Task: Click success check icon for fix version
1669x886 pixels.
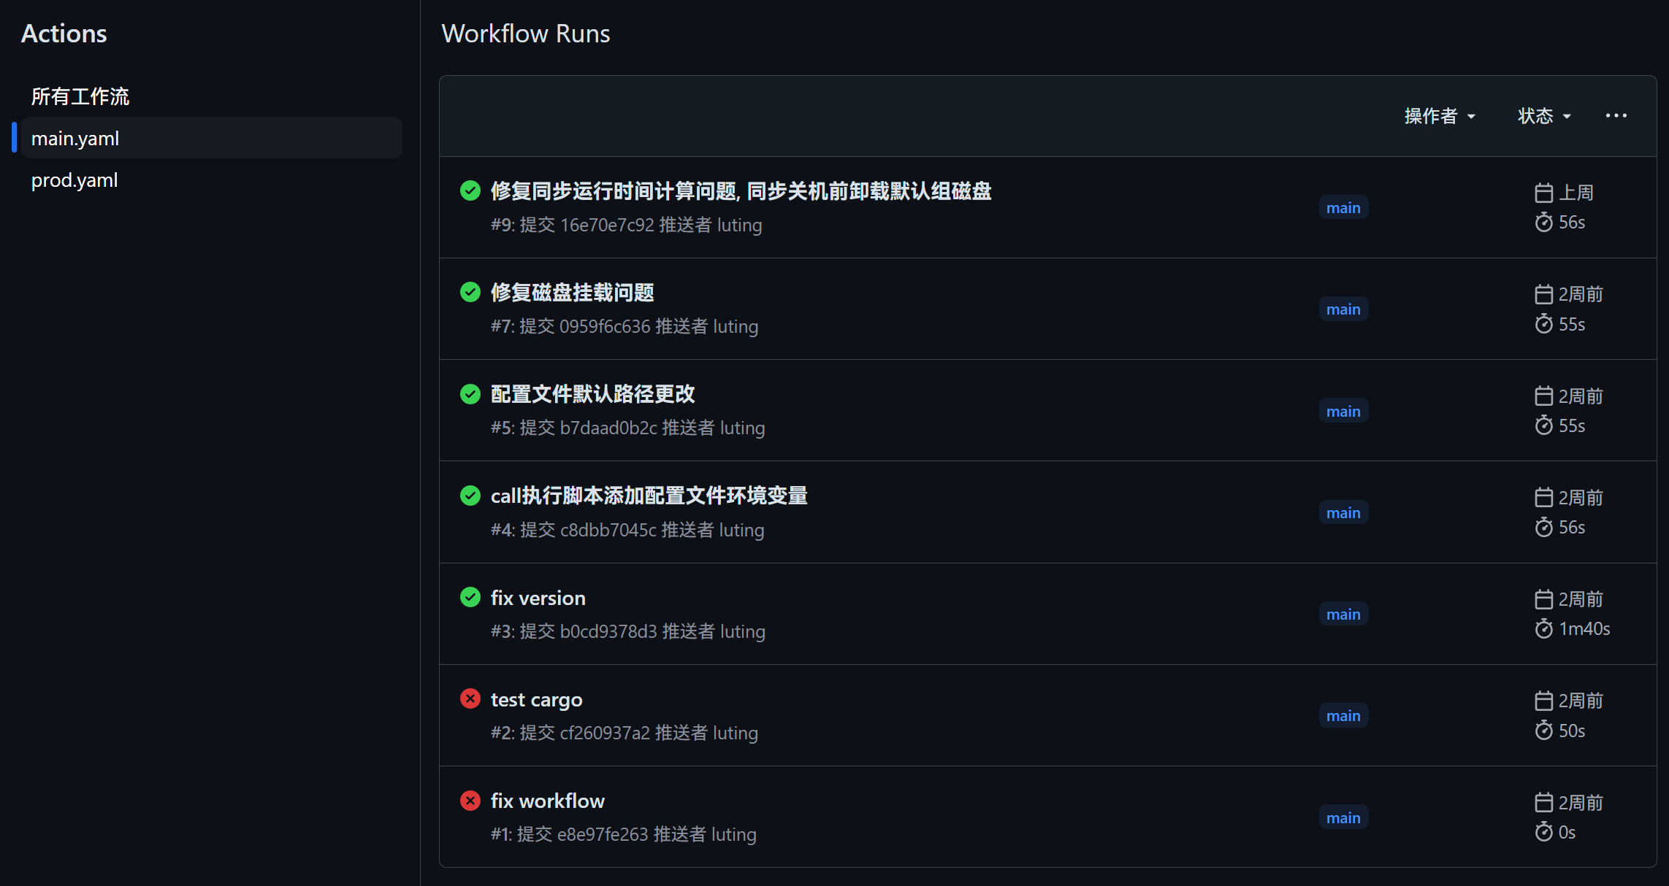Action: tap(470, 597)
